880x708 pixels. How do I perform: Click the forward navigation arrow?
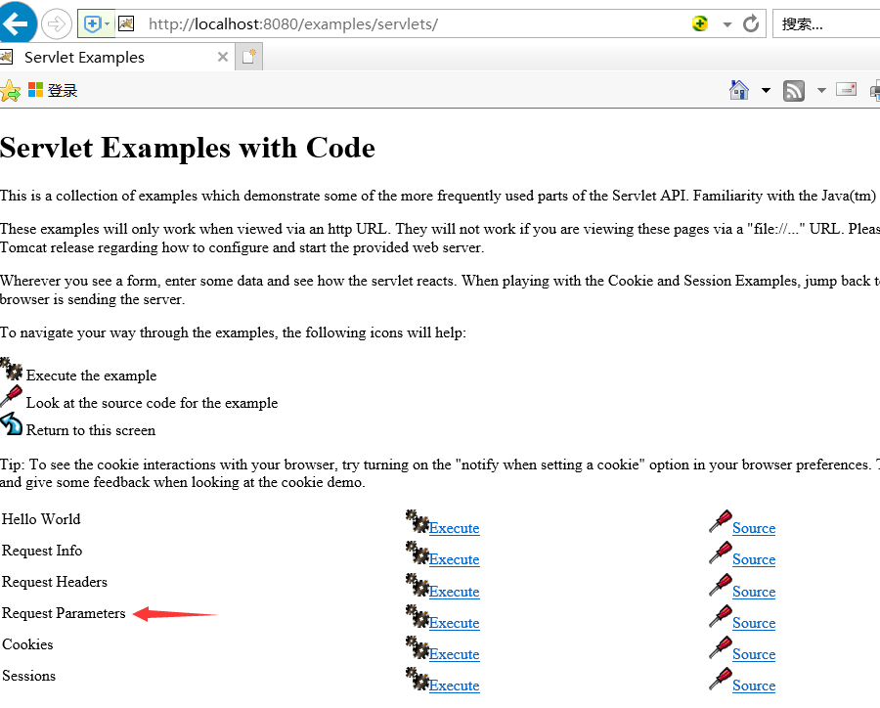click(57, 24)
